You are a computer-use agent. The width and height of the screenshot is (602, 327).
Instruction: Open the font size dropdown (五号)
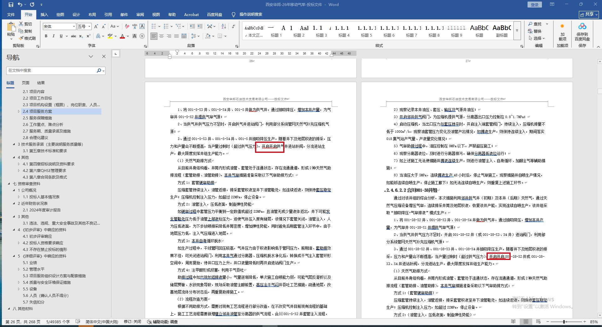(89, 27)
